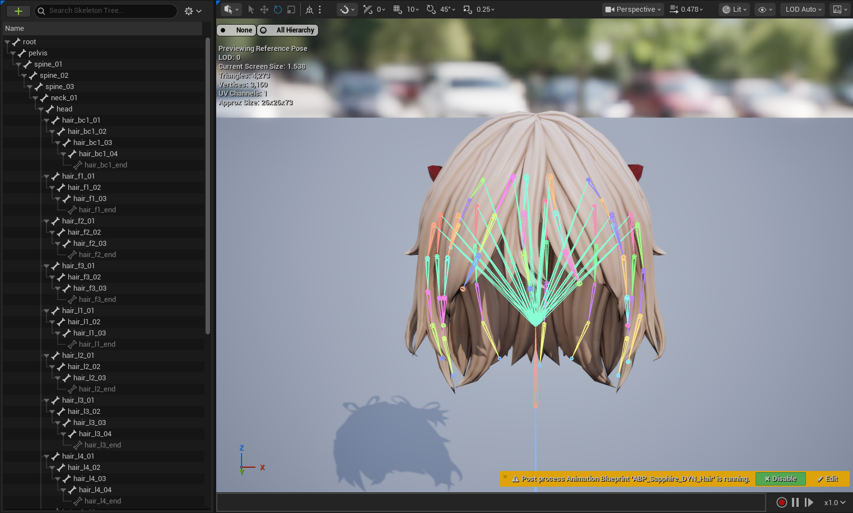Open grid snap size 10 dropdown
The height and width of the screenshot is (513, 853).
point(413,10)
